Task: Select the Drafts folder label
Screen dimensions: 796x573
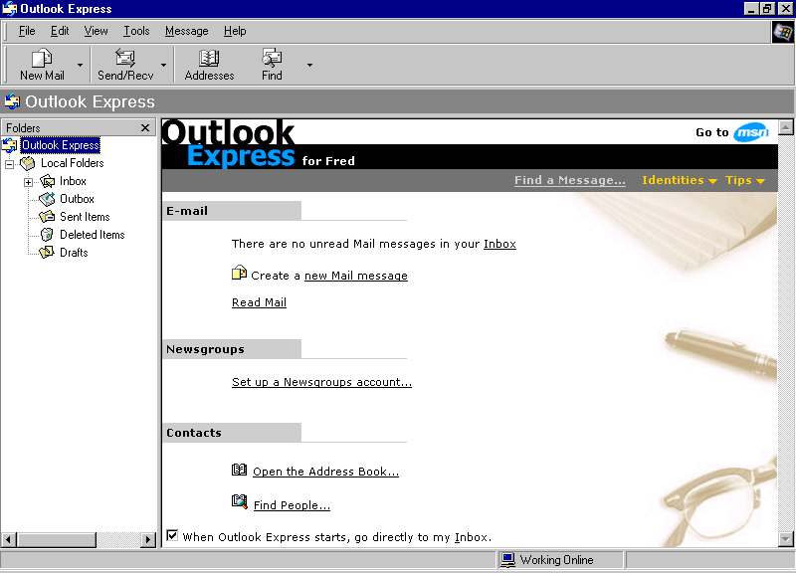Action: [74, 253]
